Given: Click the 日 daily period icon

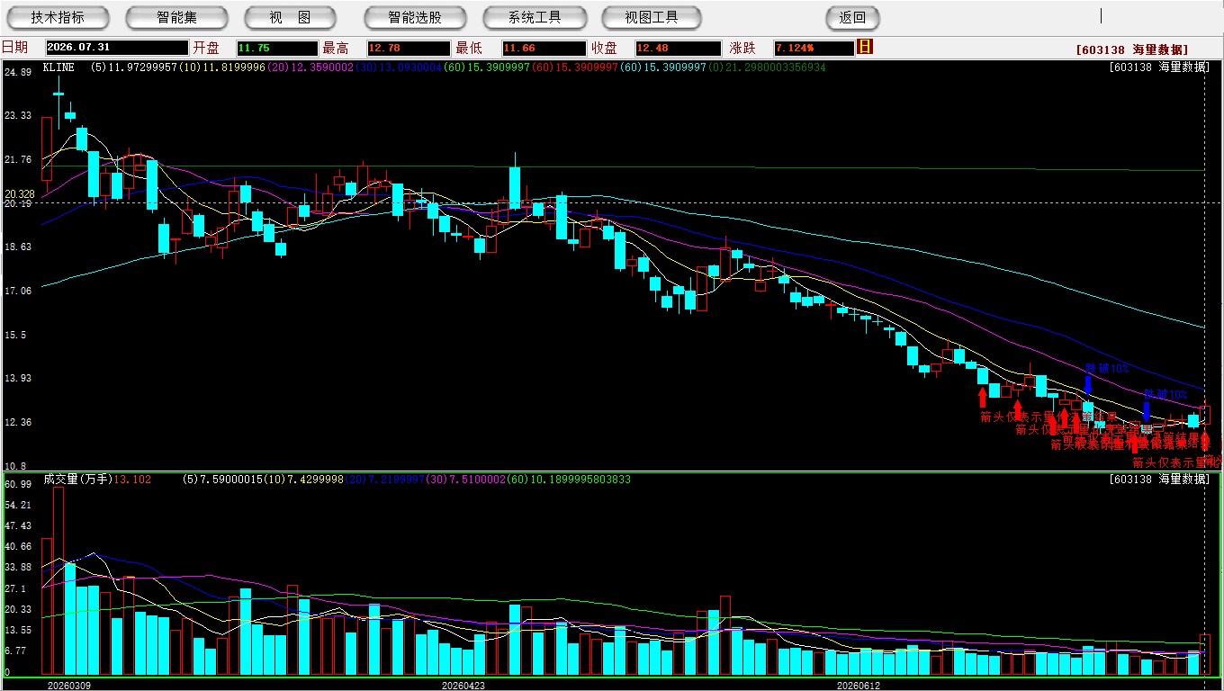Looking at the screenshot, I should (x=865, y=47).
